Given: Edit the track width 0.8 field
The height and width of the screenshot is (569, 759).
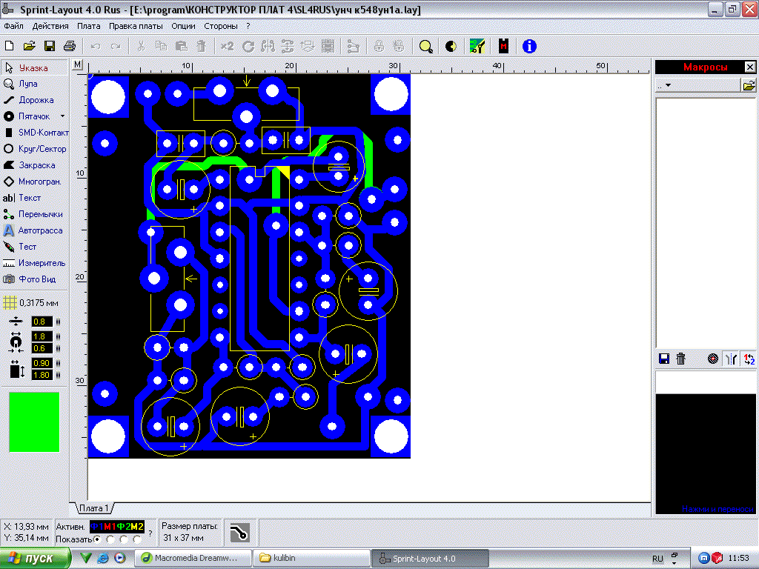Looking at the screenshot, I should pyautogui.click(x=42, y=322).
